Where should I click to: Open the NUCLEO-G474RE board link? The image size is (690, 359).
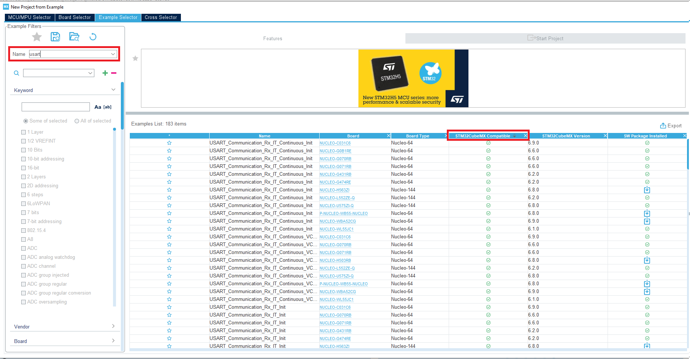pyautogui.click(x=335, y=182)
